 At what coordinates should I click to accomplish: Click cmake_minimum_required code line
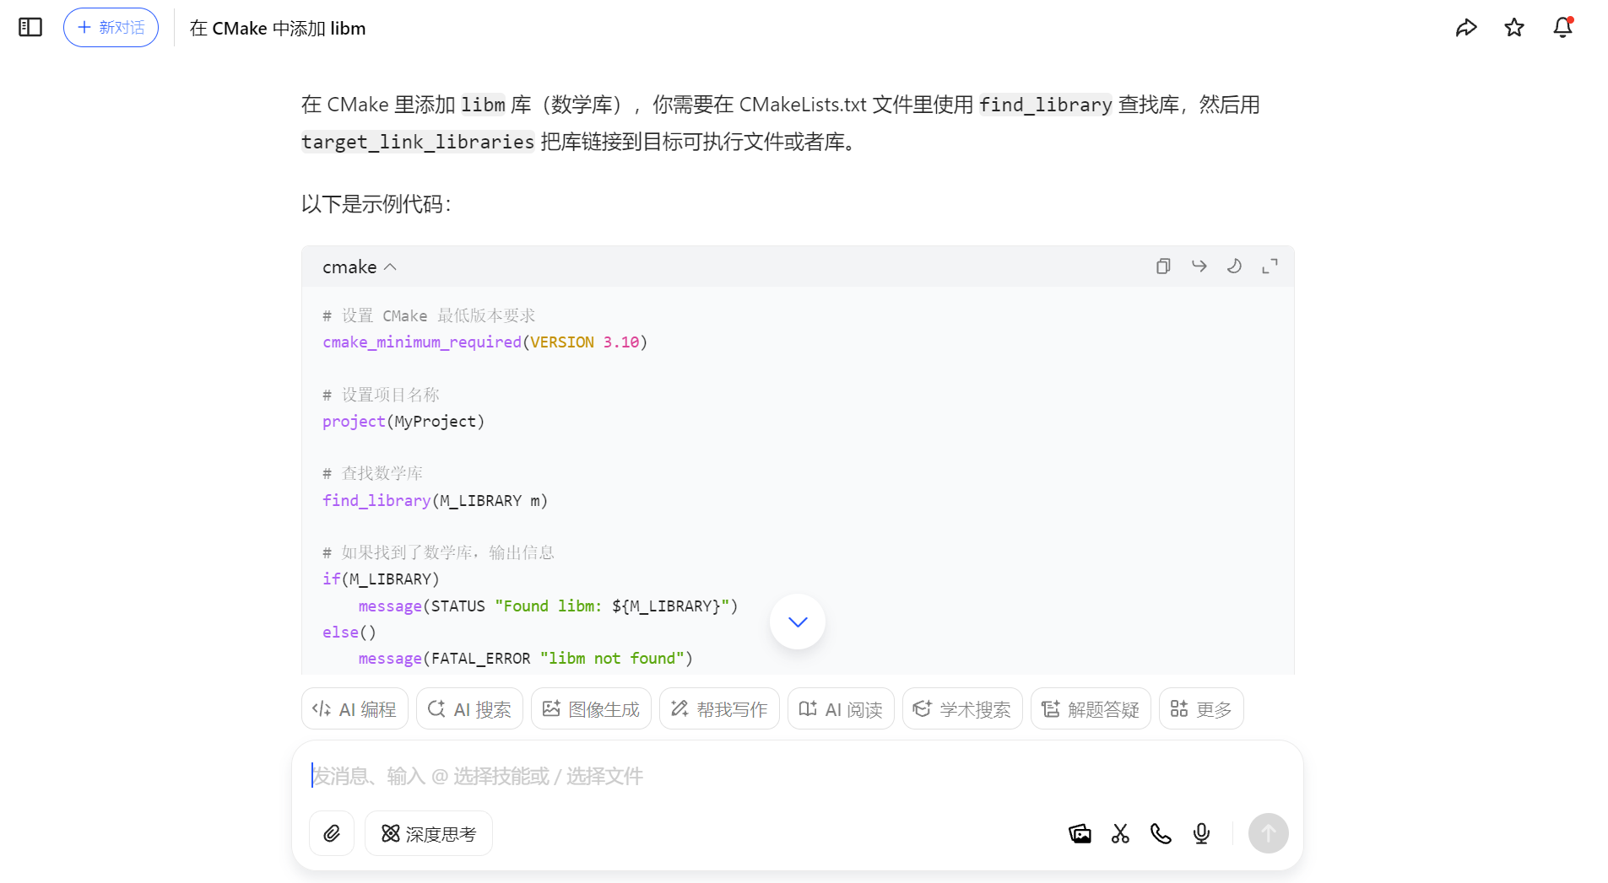pos(485,342)
